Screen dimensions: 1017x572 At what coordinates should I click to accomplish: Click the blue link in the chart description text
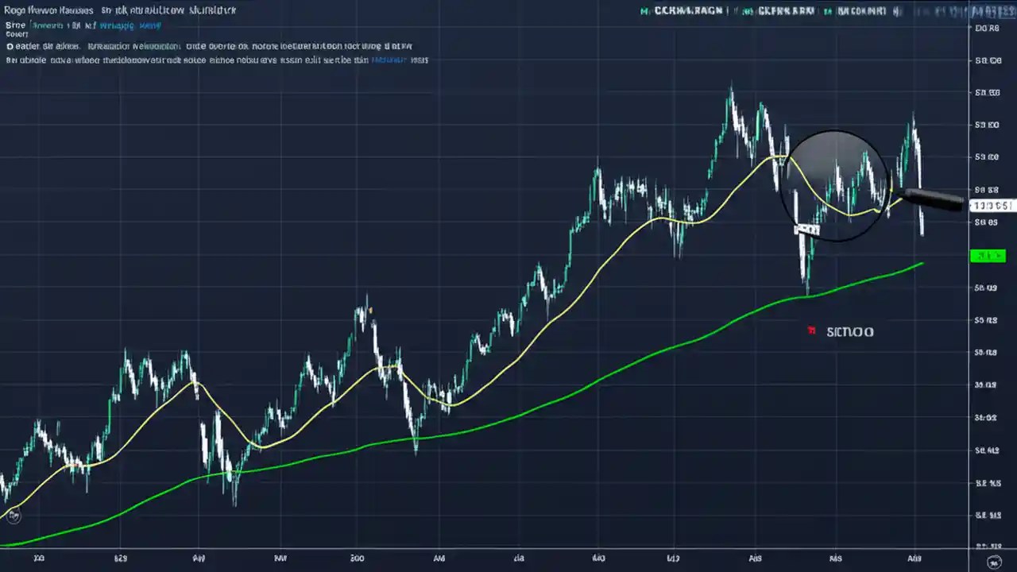pos(389,60)
